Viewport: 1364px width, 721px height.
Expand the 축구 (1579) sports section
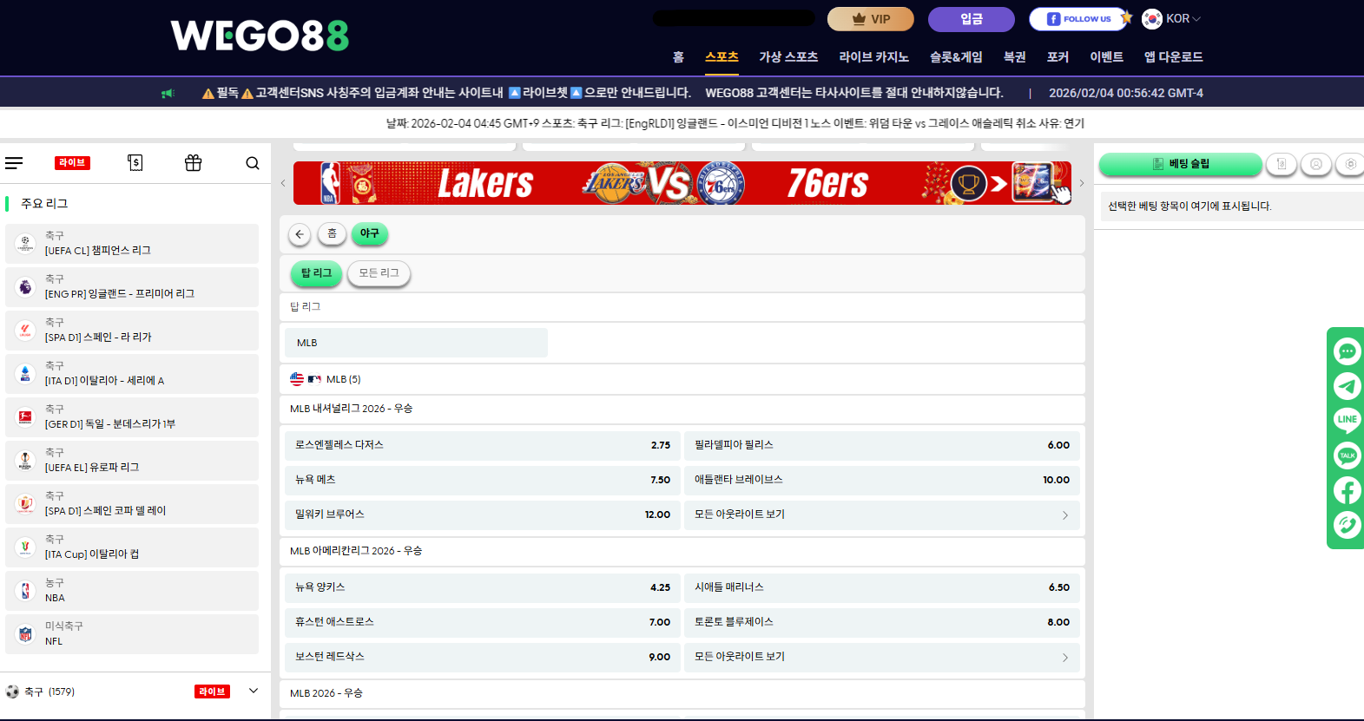point(254,692)
